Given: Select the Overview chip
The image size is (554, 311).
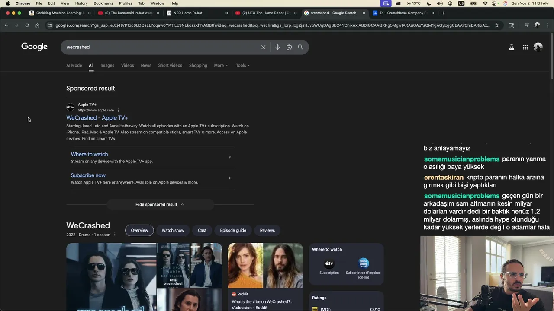Looking at the screenshot, I should click(139, 230).
